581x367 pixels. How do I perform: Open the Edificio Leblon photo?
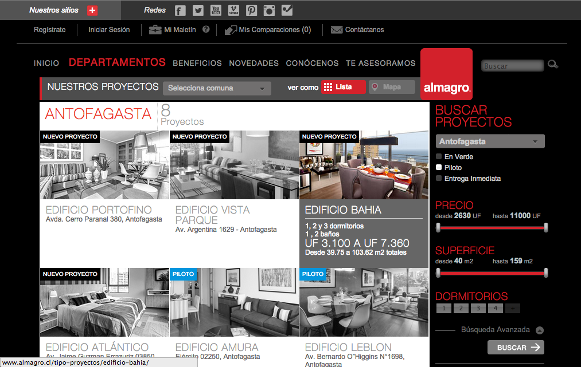364,302
